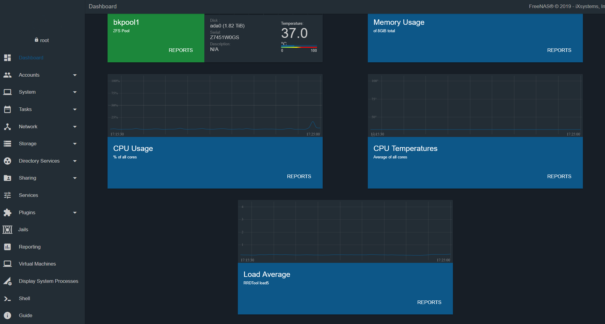Click the bkpool1 pool title
Image resolution: width=605 pixels, height=324 pixels.
[x=126, y=22]
